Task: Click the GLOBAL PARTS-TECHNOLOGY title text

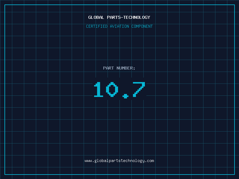Action: (119, 18)
